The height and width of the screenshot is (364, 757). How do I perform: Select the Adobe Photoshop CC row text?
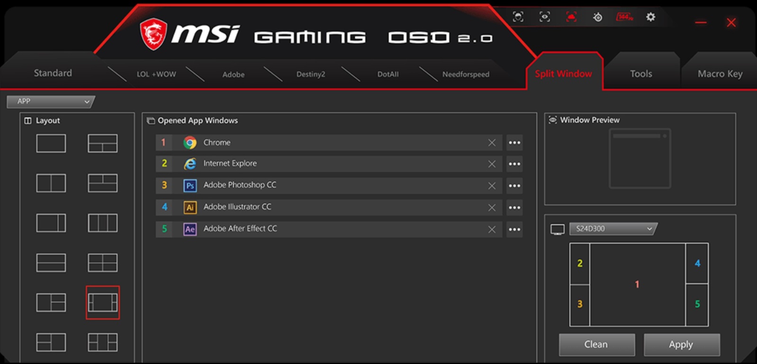pyautogui.click(x=240, y=185)
